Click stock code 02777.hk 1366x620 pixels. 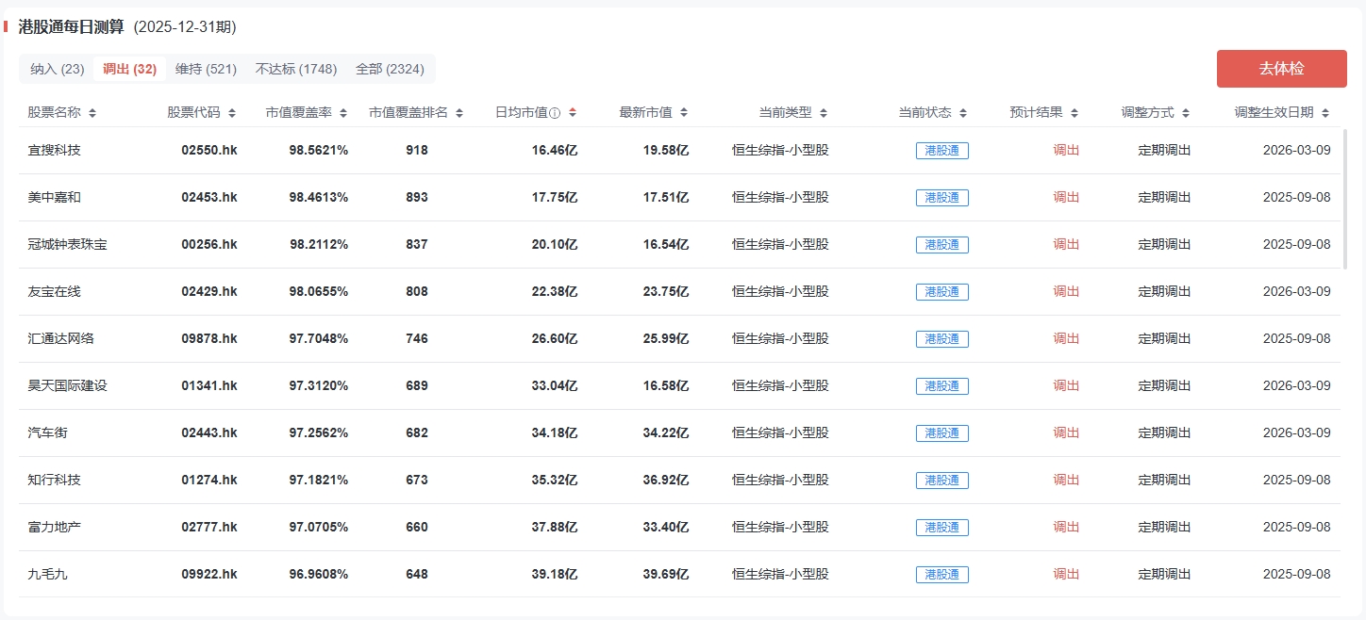pos(209,527)
